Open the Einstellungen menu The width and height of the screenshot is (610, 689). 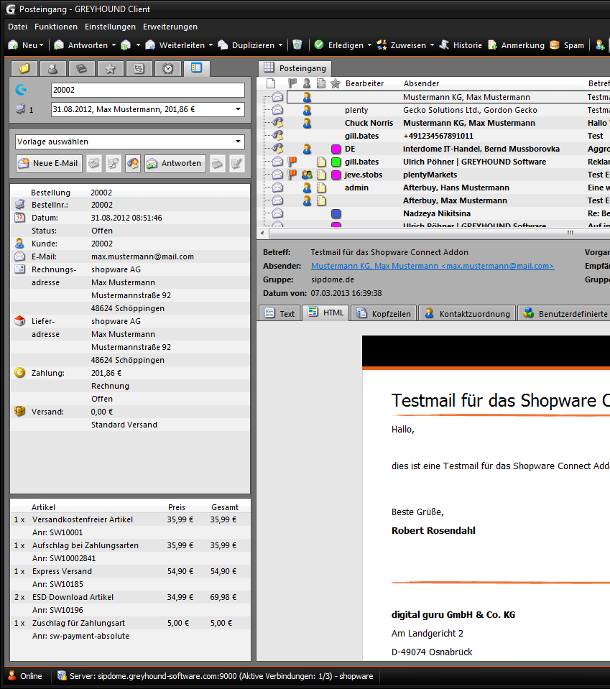pos(111,27)
